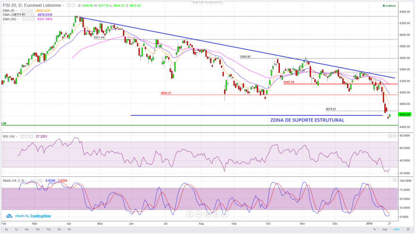The width and height of the screenshot is (416, 236).
Task: Toggle auto scale mode
Action: (397, 229)
